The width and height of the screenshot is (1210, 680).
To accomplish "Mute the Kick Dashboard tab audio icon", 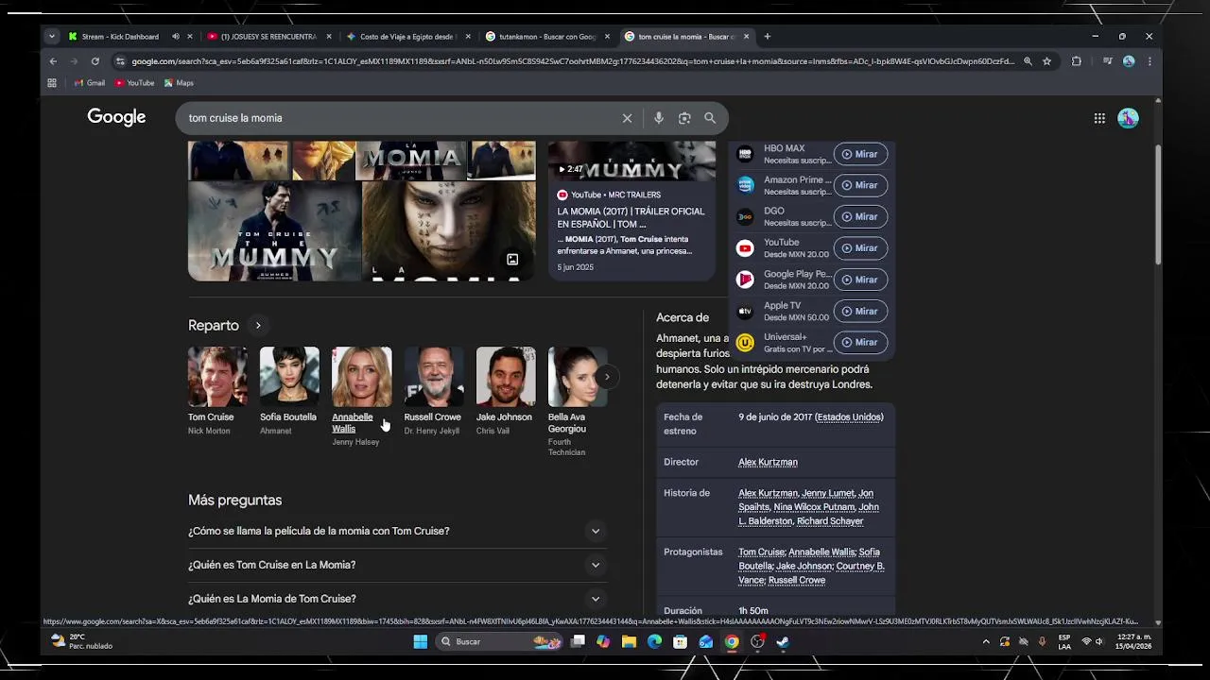I will pos(175,37).
